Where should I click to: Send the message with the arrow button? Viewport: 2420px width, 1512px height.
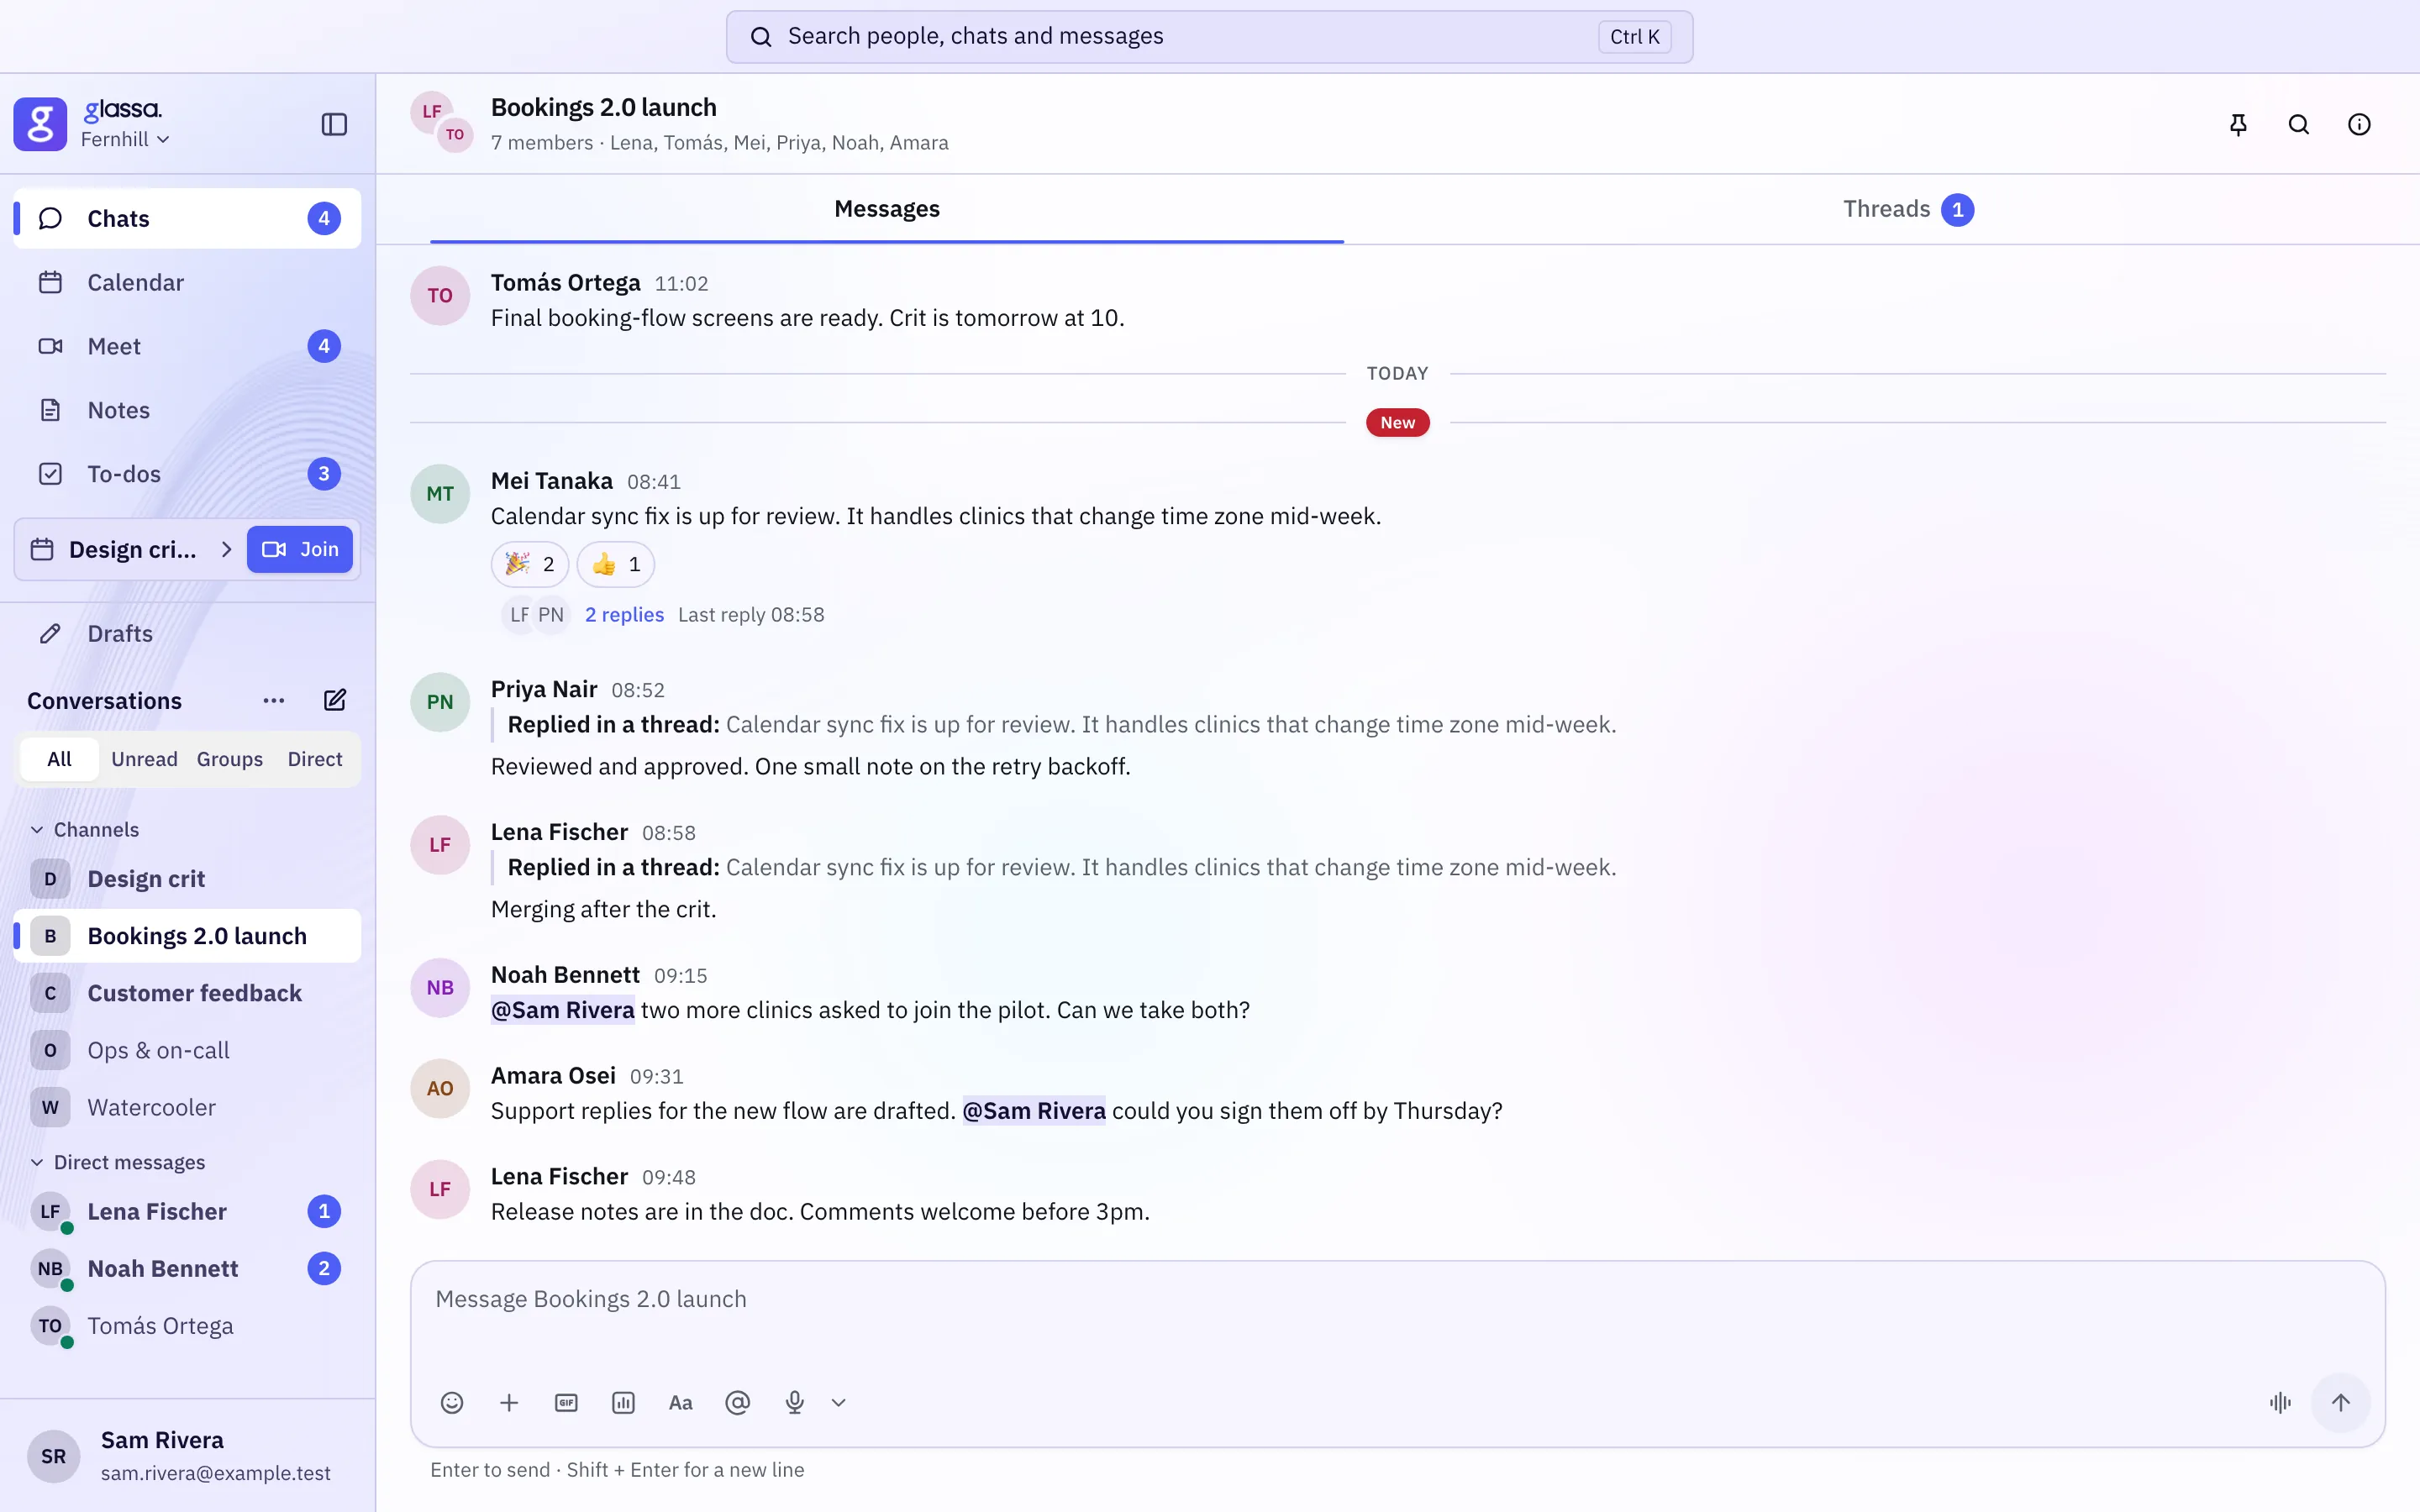pos(2341,1403)
